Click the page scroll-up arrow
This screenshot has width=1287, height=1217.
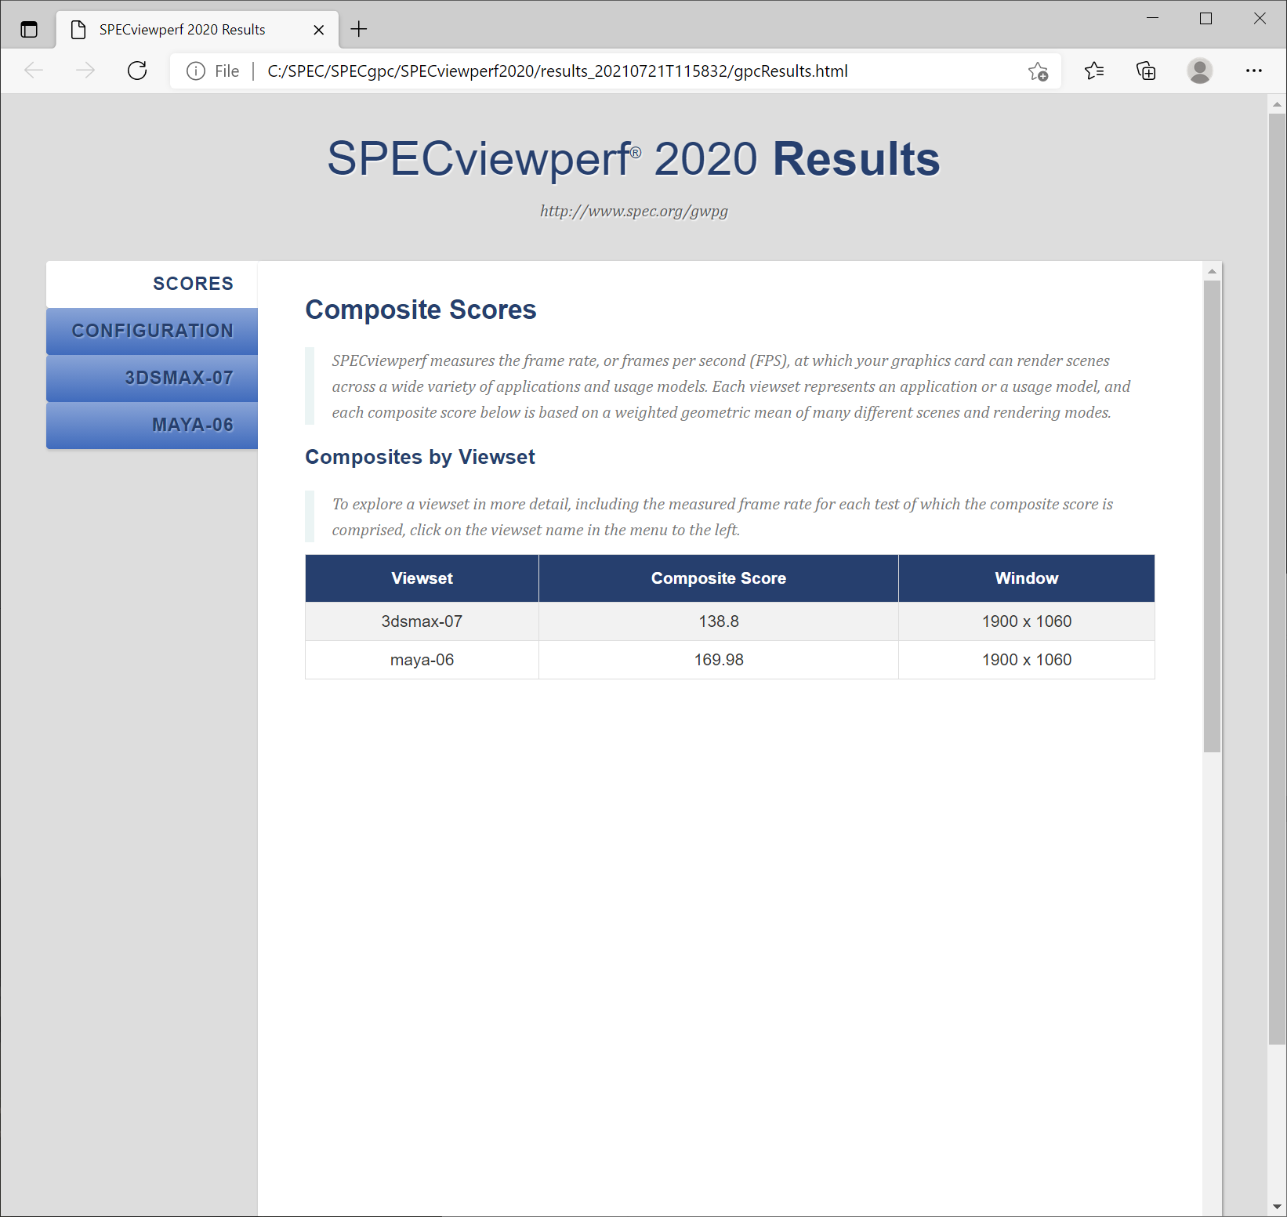click(x=1277, y=104)
